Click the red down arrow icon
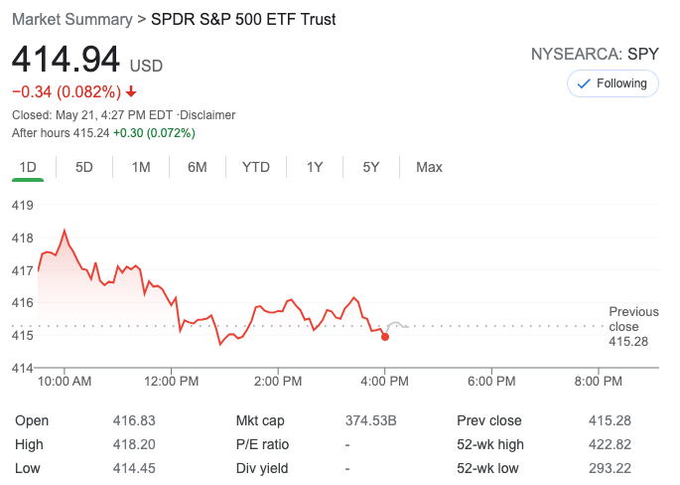This screenshot has height=485, width=680. pyautogui.click(x=132, y=92)
